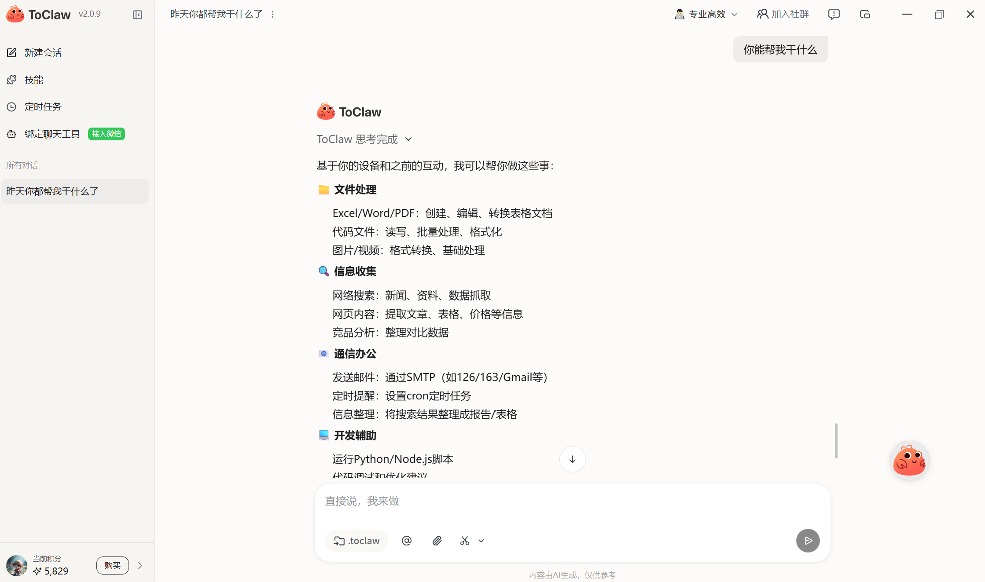Focus the 直接说，我来做 message input field
985x582 pixels.
click(x=572, y=501)
